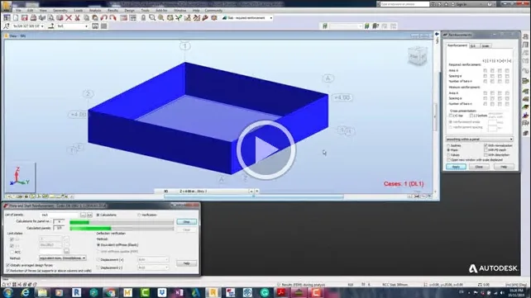Open File Explorer from the taskbar
Image resolution: width=531 pixels, height=298 pixels.
[42, 292]
